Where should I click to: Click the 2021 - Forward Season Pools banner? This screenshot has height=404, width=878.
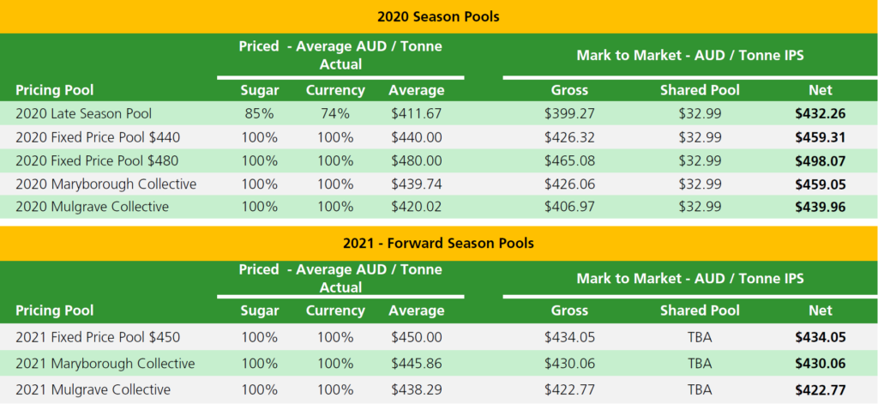pos(438,244)
